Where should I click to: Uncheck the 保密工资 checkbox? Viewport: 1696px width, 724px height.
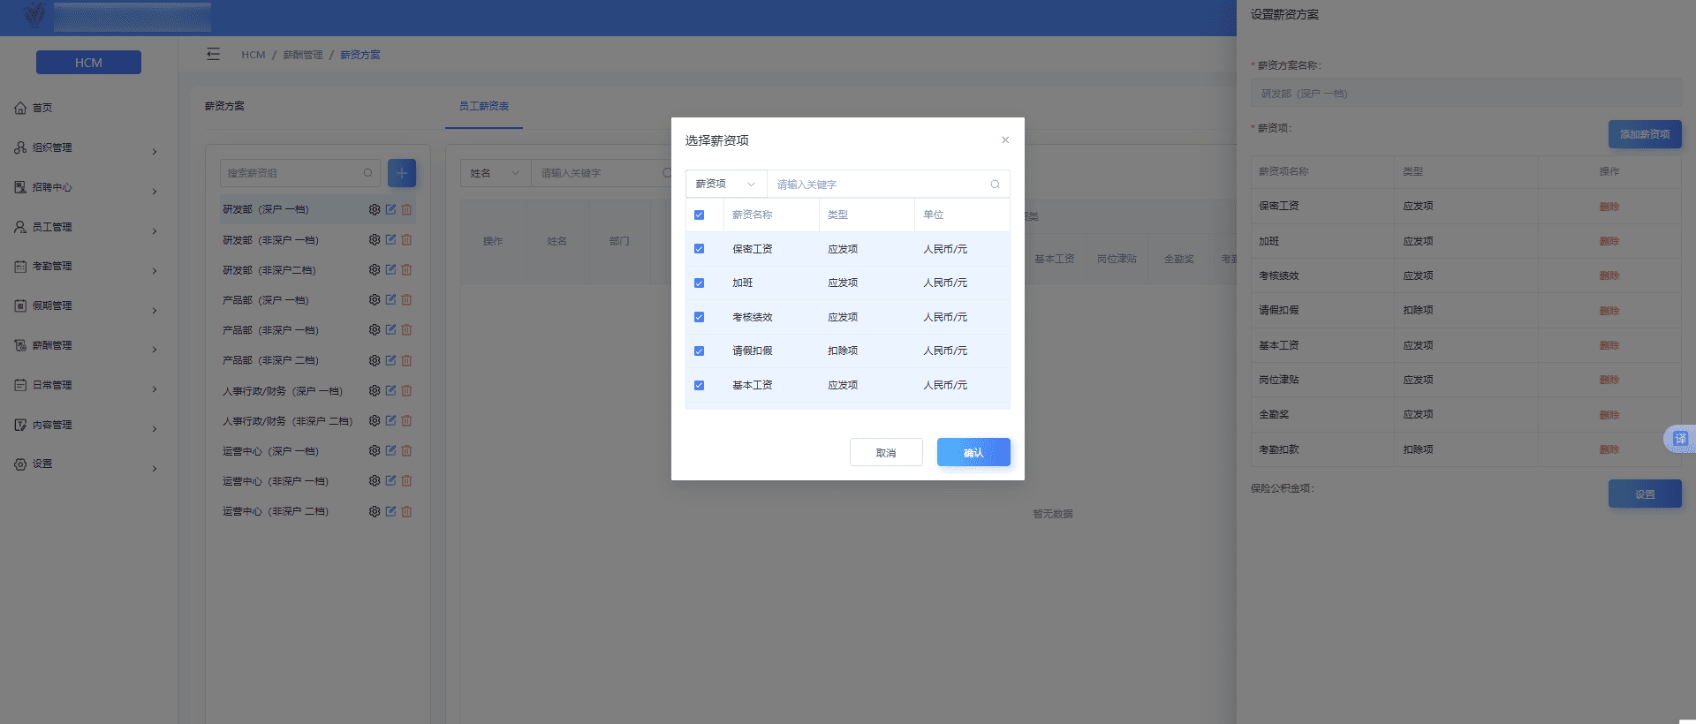[699, 249]
